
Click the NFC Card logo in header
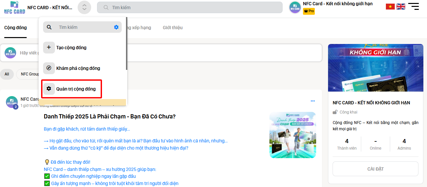pyautogui.click(x=14, y=8)
